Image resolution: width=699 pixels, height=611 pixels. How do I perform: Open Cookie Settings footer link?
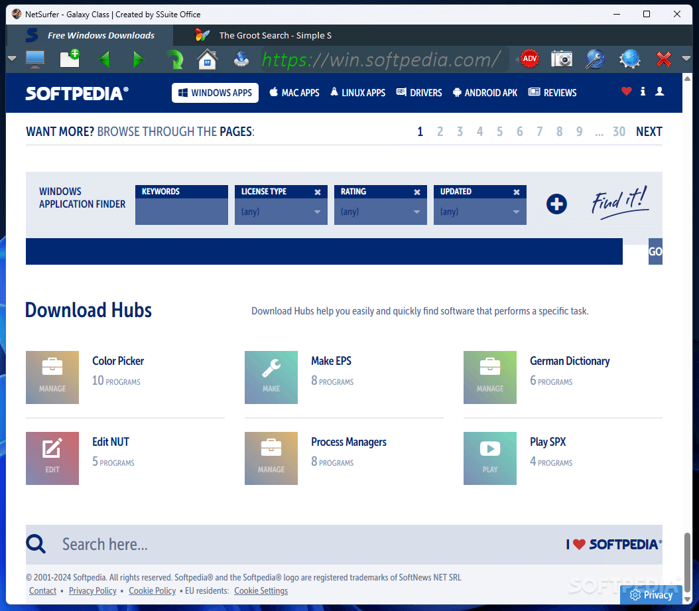click(x=261, y=590)
